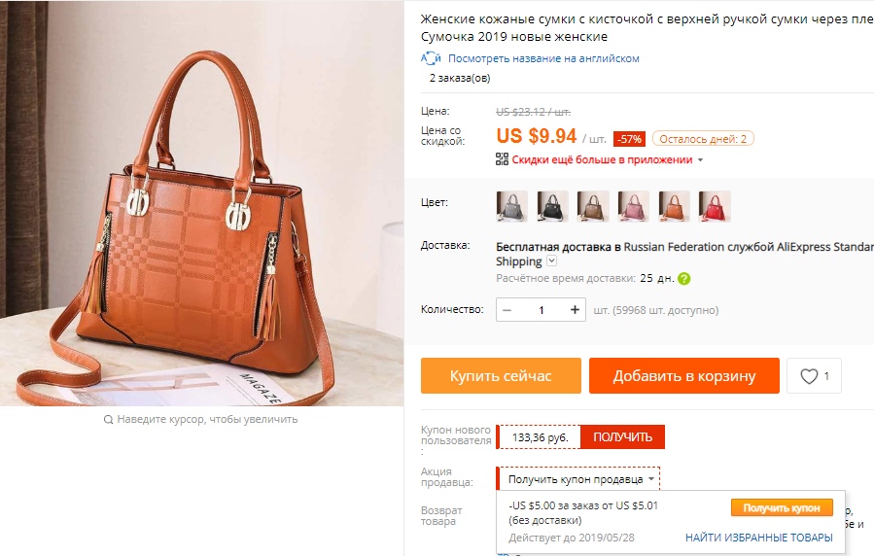Choose the brown bag color swatch
The width and height of the screenshot is (874, 556).
tap(592, 206)
